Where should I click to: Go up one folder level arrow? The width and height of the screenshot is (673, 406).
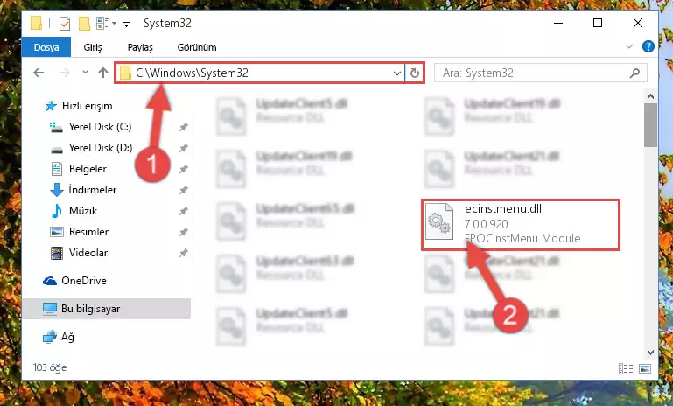(x=103, y=73)
